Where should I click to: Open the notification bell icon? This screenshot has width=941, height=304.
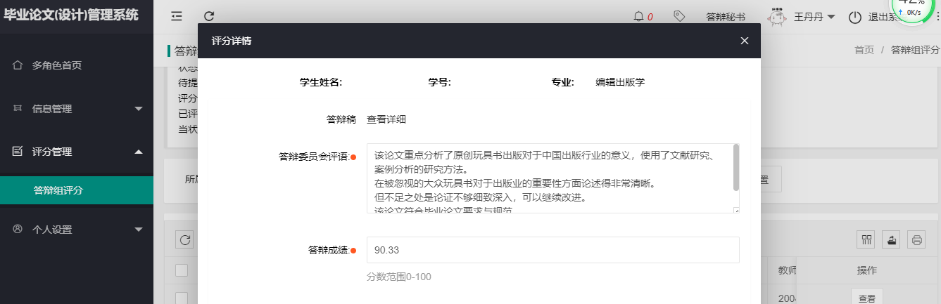(x=639, y=16)
